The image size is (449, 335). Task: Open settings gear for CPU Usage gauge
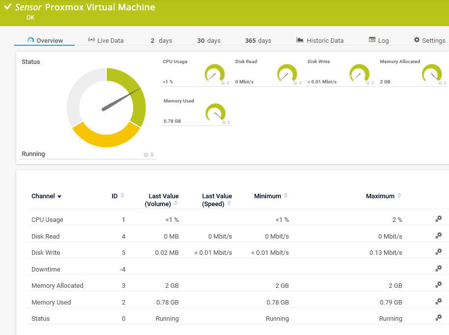click(223, 83)
